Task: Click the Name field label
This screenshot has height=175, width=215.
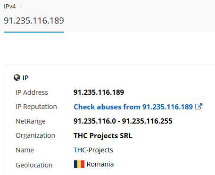Action: pos(25,150)
